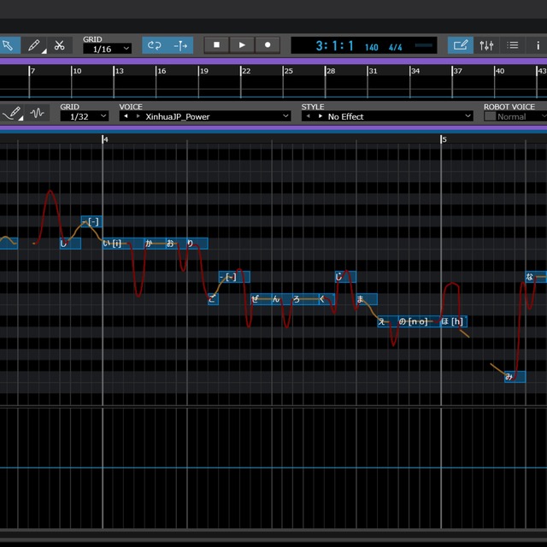Screen dimensions: 547x547
Task: Select the line pen tool in editor
Action: pos(13,113)
